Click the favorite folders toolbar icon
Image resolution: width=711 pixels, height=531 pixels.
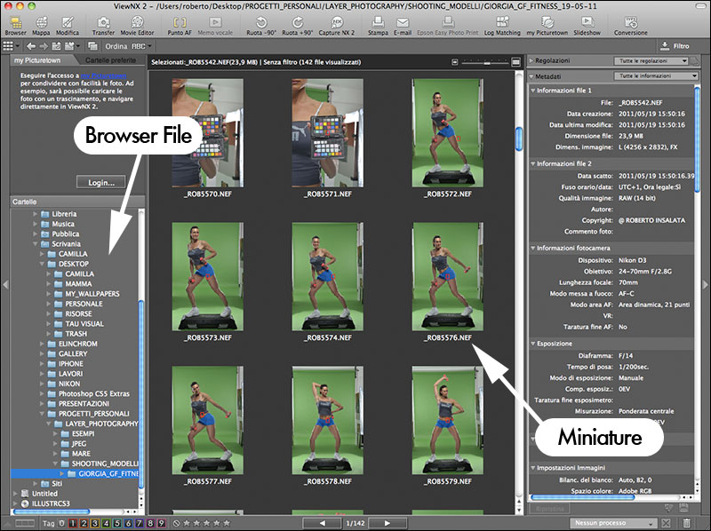pyautogui.click(x=69, y=46)
